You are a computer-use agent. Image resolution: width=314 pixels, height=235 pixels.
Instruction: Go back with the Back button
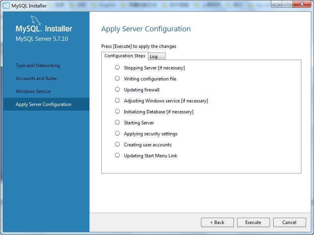point(217,222)
